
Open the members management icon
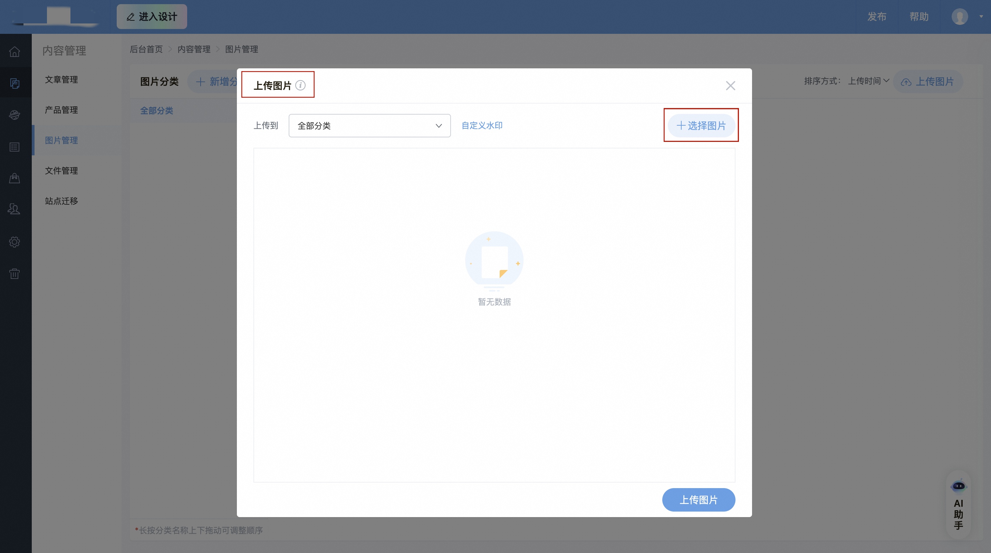(x=14, y=208)
